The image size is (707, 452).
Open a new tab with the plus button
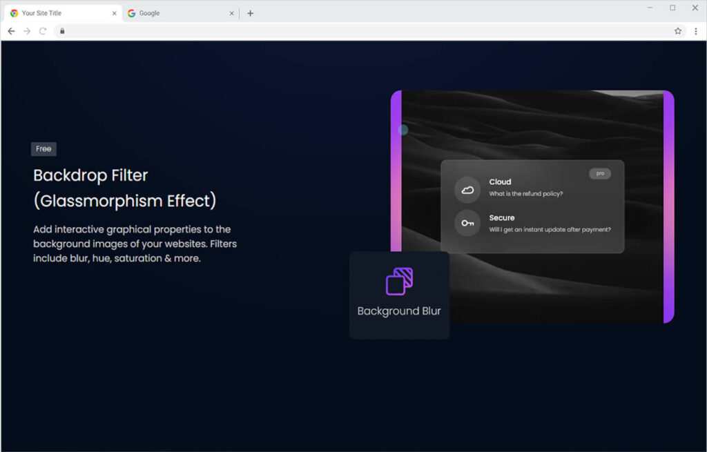pos(250,13)
